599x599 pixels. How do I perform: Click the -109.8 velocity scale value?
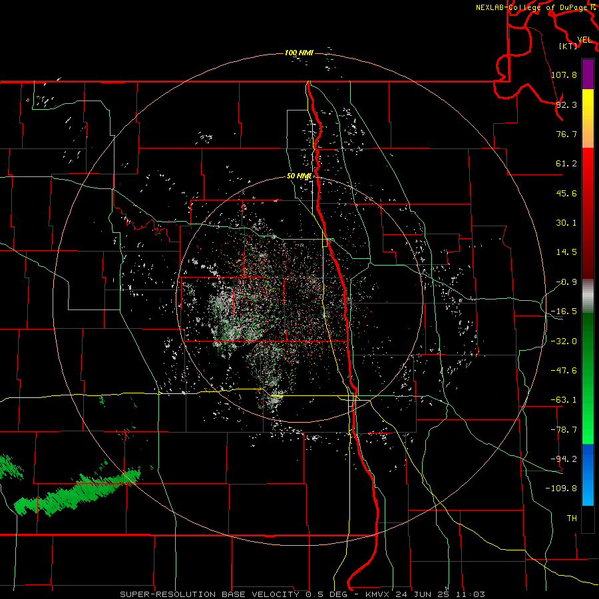(x=561, y=489)
